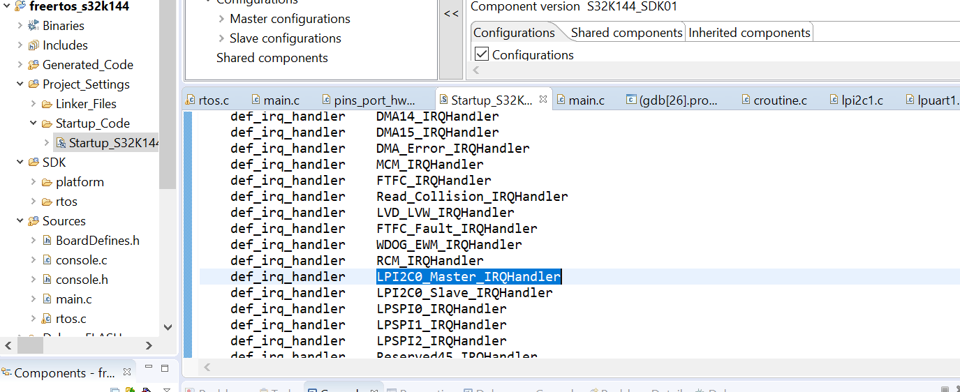
Task: Collapse the SDK folder arrow
Action: 20,163
